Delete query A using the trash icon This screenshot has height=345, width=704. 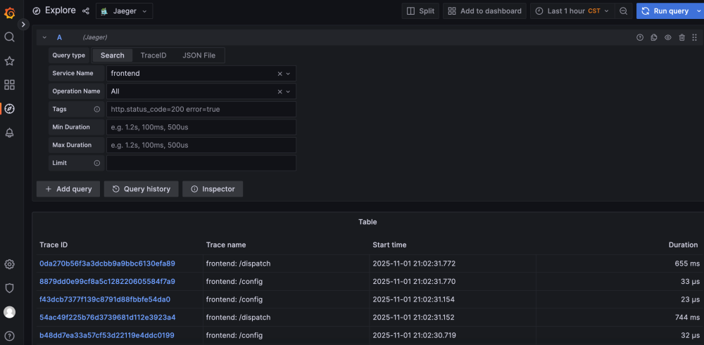681,37
